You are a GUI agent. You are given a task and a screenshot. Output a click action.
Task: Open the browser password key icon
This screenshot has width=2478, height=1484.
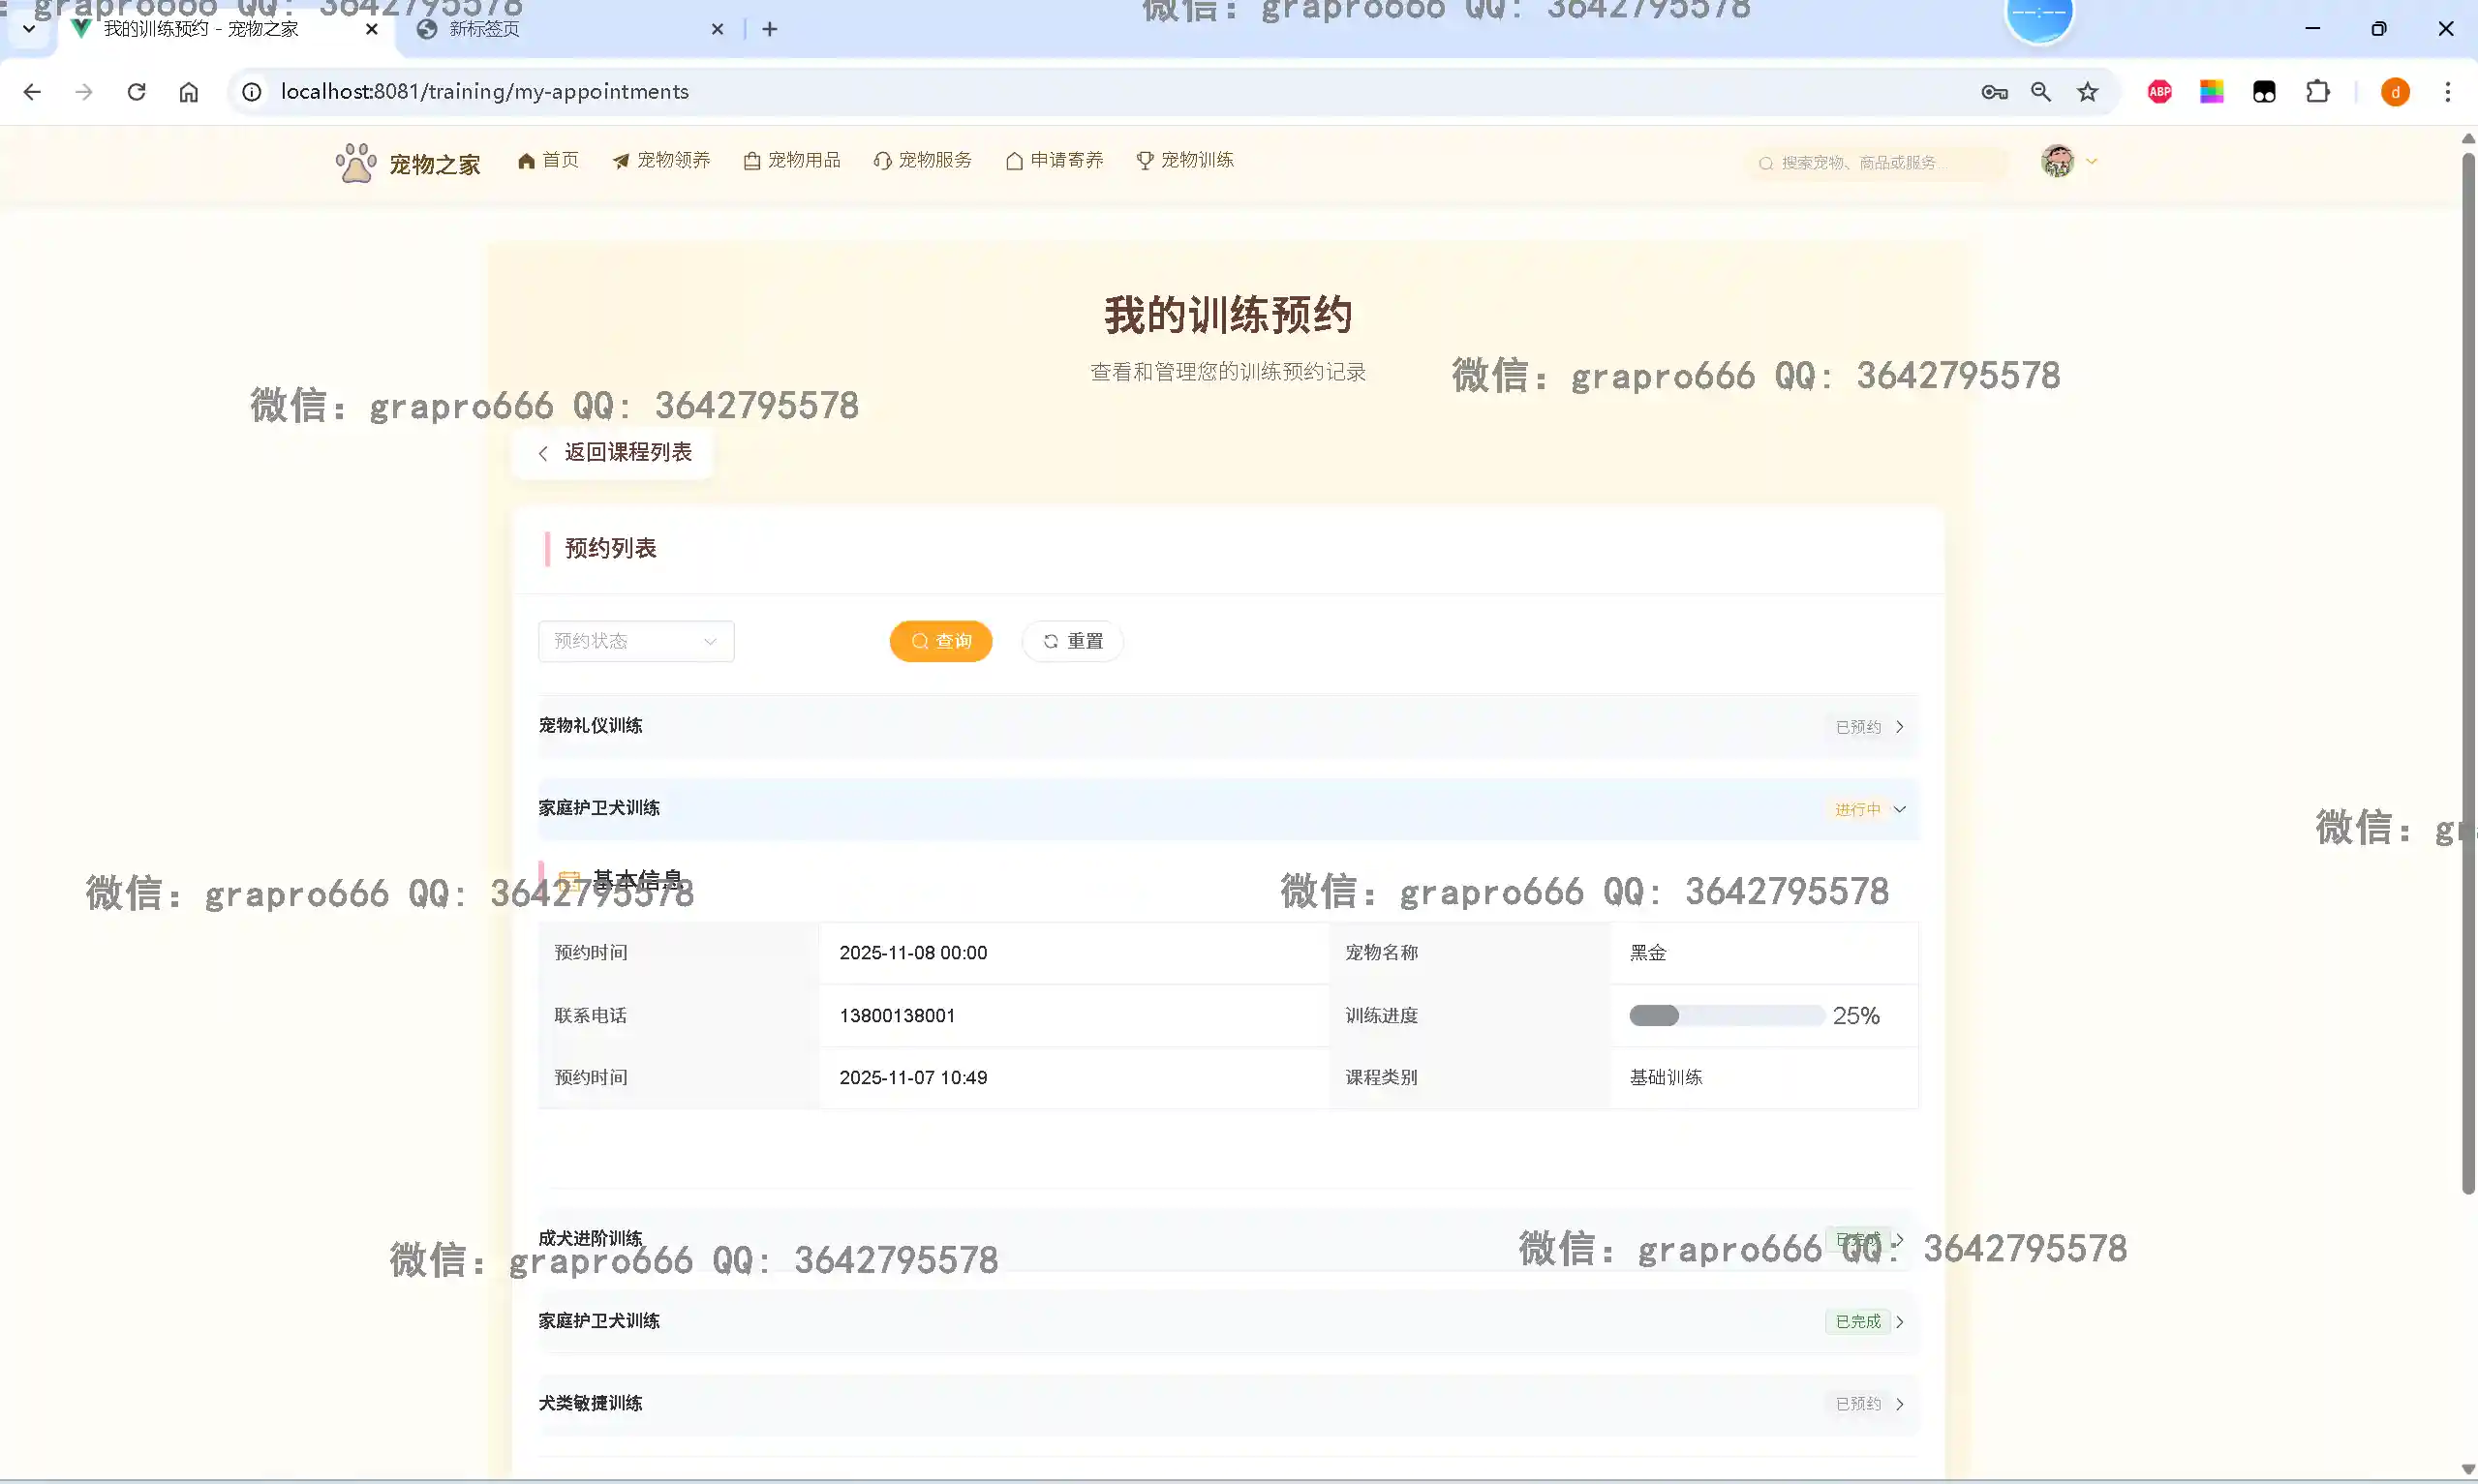[x=1994, y=92]
